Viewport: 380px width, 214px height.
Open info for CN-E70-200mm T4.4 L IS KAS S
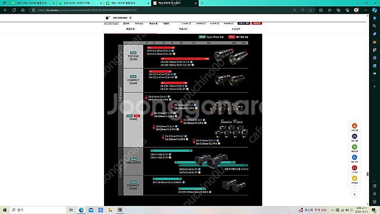[210, 192]
